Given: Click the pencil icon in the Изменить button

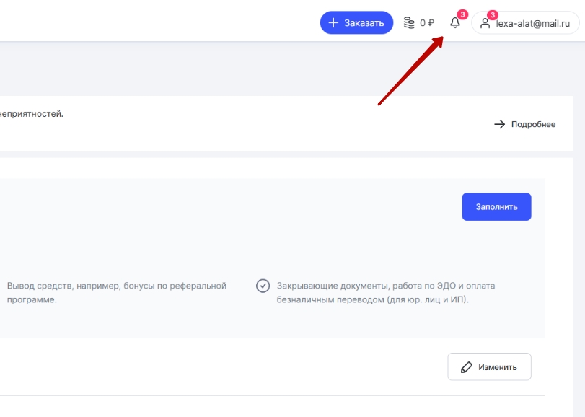Looking at the screenshot, I should [x=465, y=367].
